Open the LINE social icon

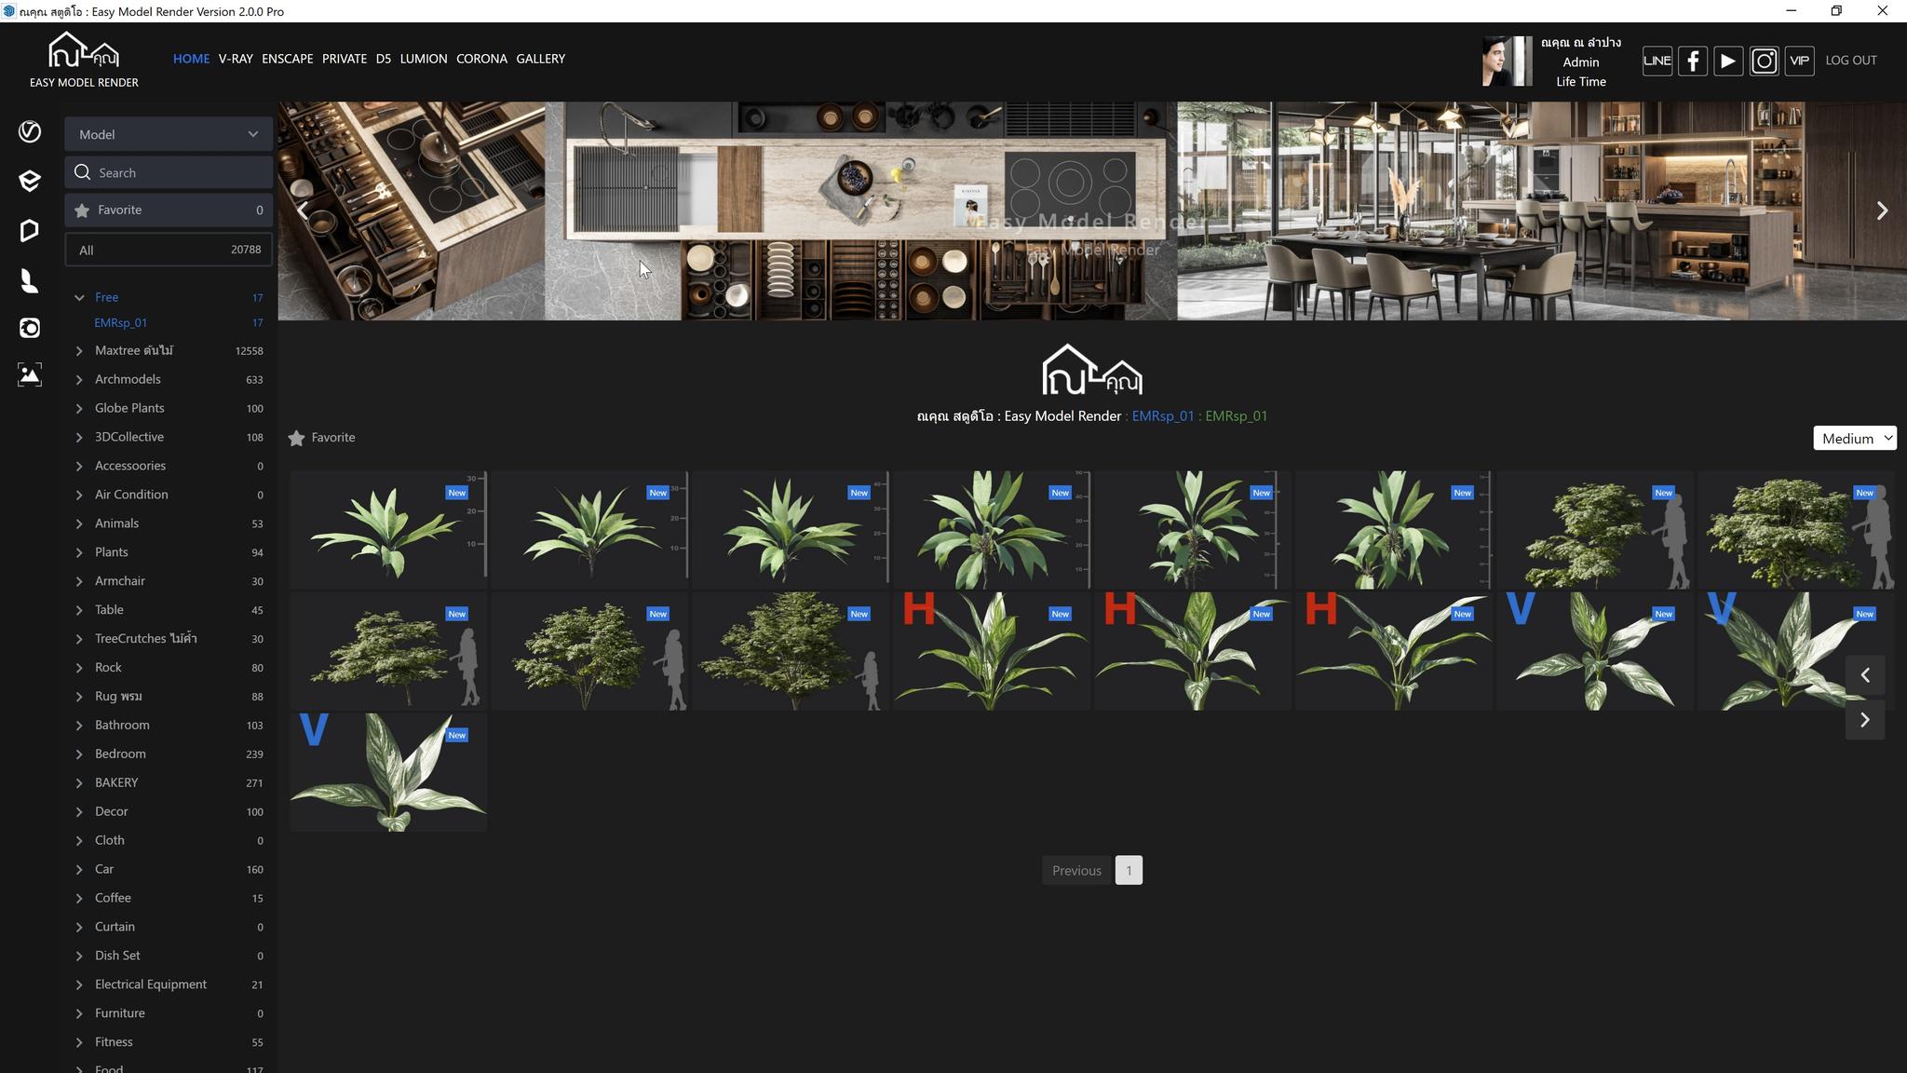[1657, 61]
